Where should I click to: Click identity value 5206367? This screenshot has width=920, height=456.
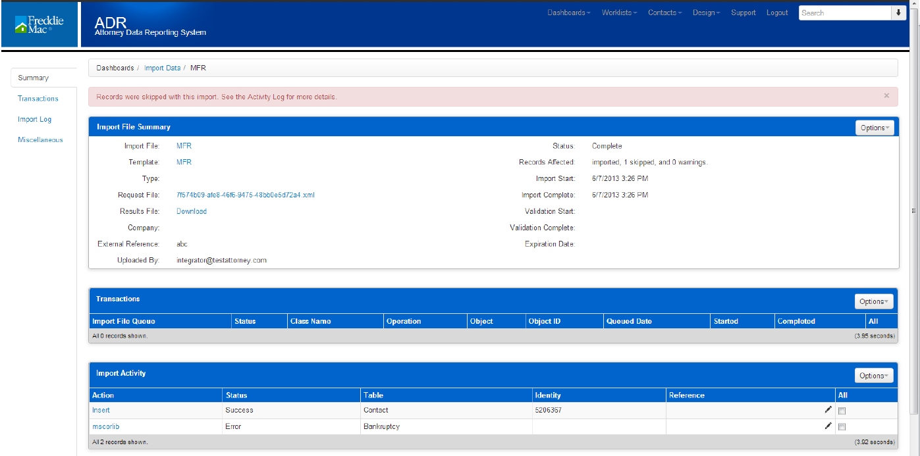click(x=548, y=410)
